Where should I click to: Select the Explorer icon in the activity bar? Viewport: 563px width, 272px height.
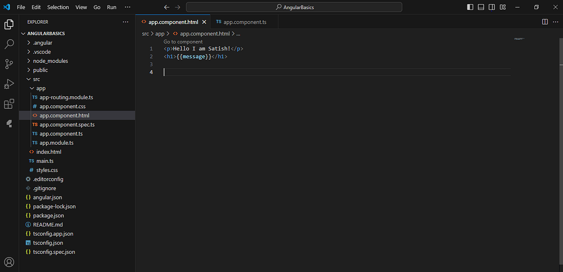(x=8, y=24)
